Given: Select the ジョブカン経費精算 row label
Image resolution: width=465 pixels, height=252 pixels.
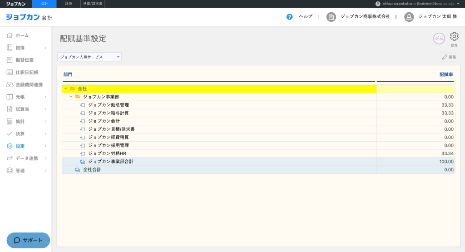Looking at the screenshot, I should [x=109, y=137].
